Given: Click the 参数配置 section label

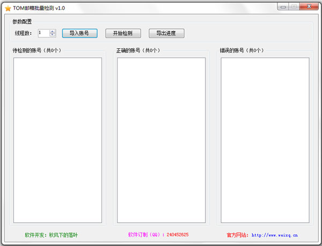Looking at the screenshot, I should [22, 21].
